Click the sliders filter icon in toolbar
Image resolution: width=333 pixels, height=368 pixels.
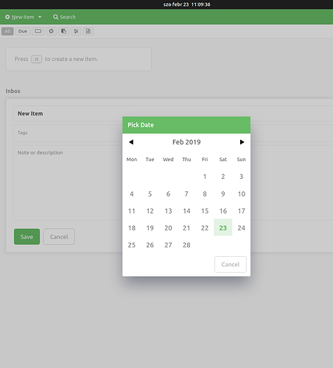tap(76, 31)
